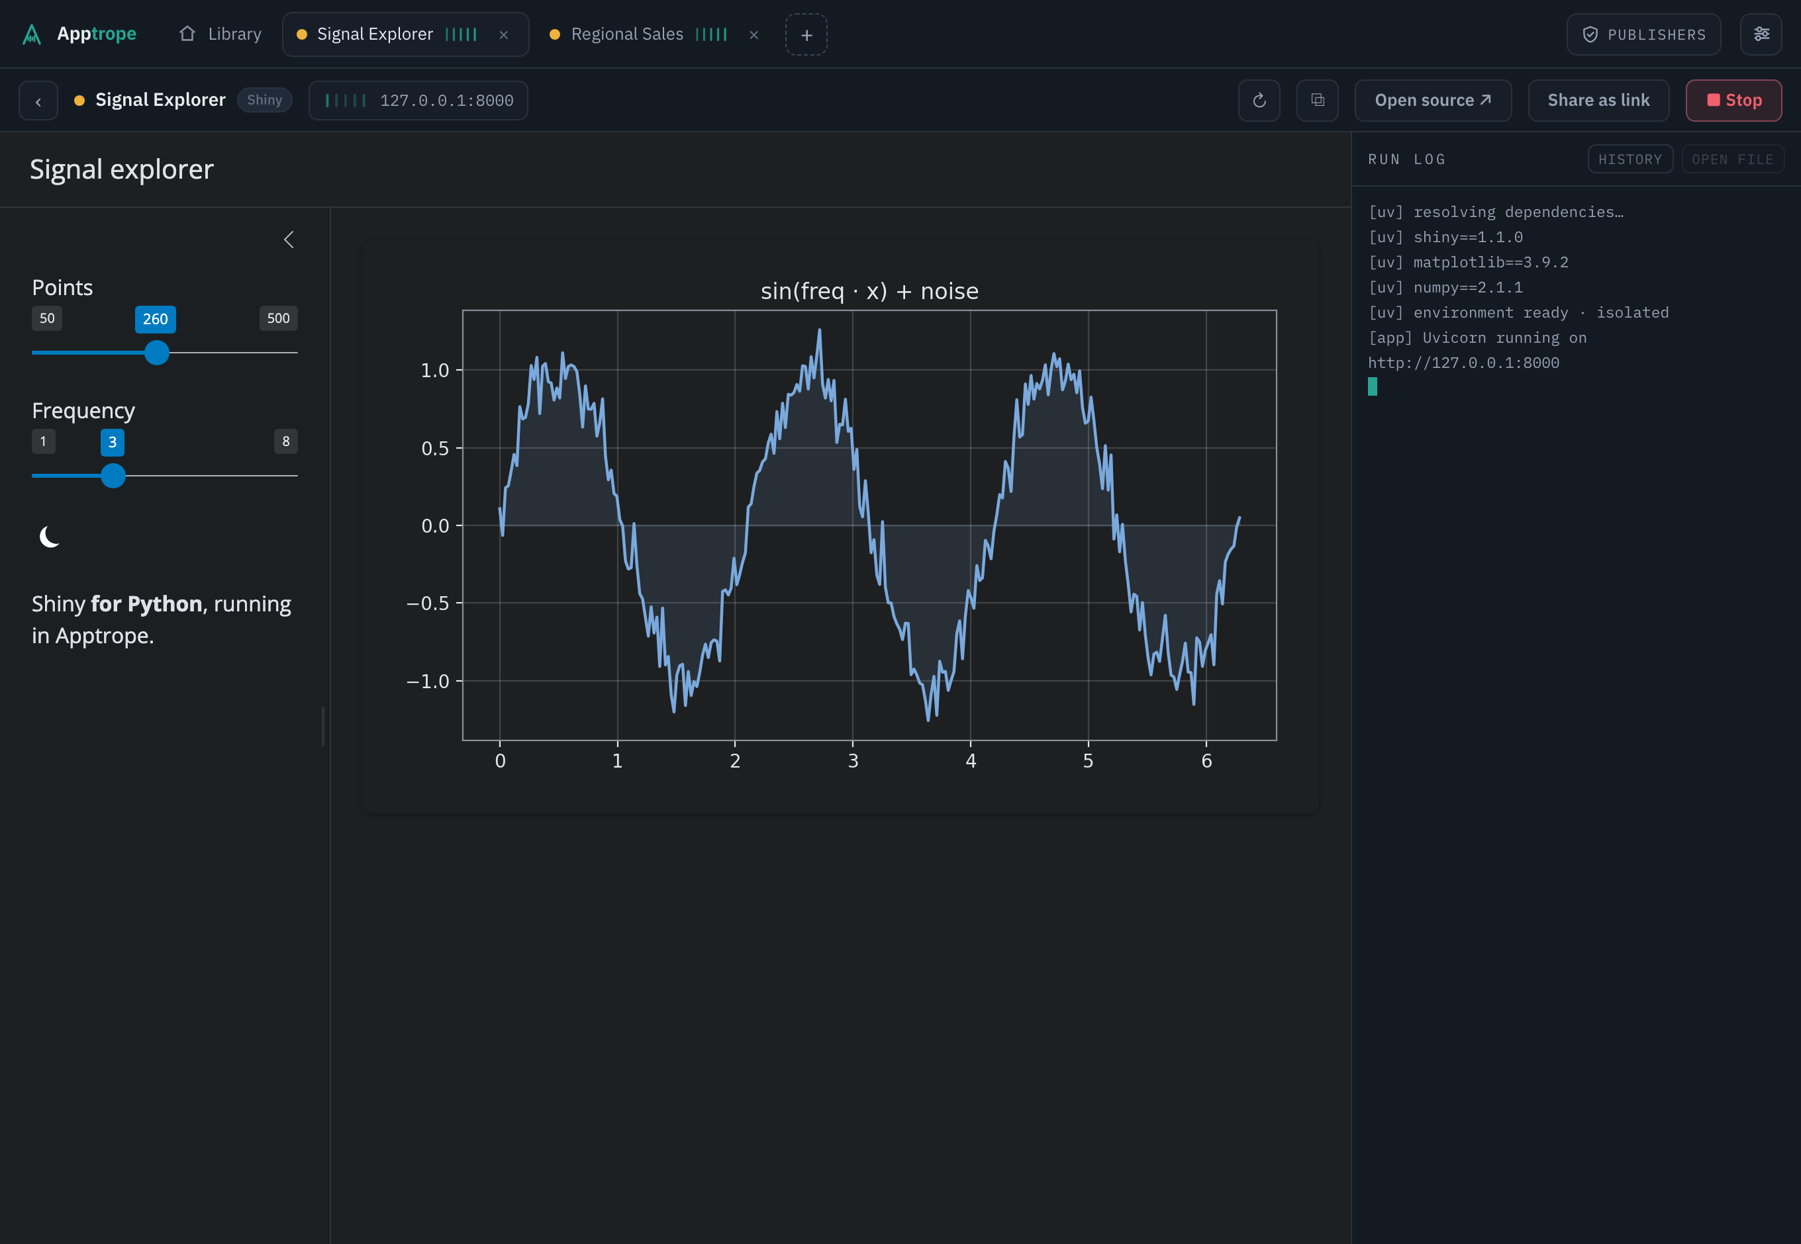1801x1244 pixels.
Task: Add a new tab with plus button
Action: [806, 35]
